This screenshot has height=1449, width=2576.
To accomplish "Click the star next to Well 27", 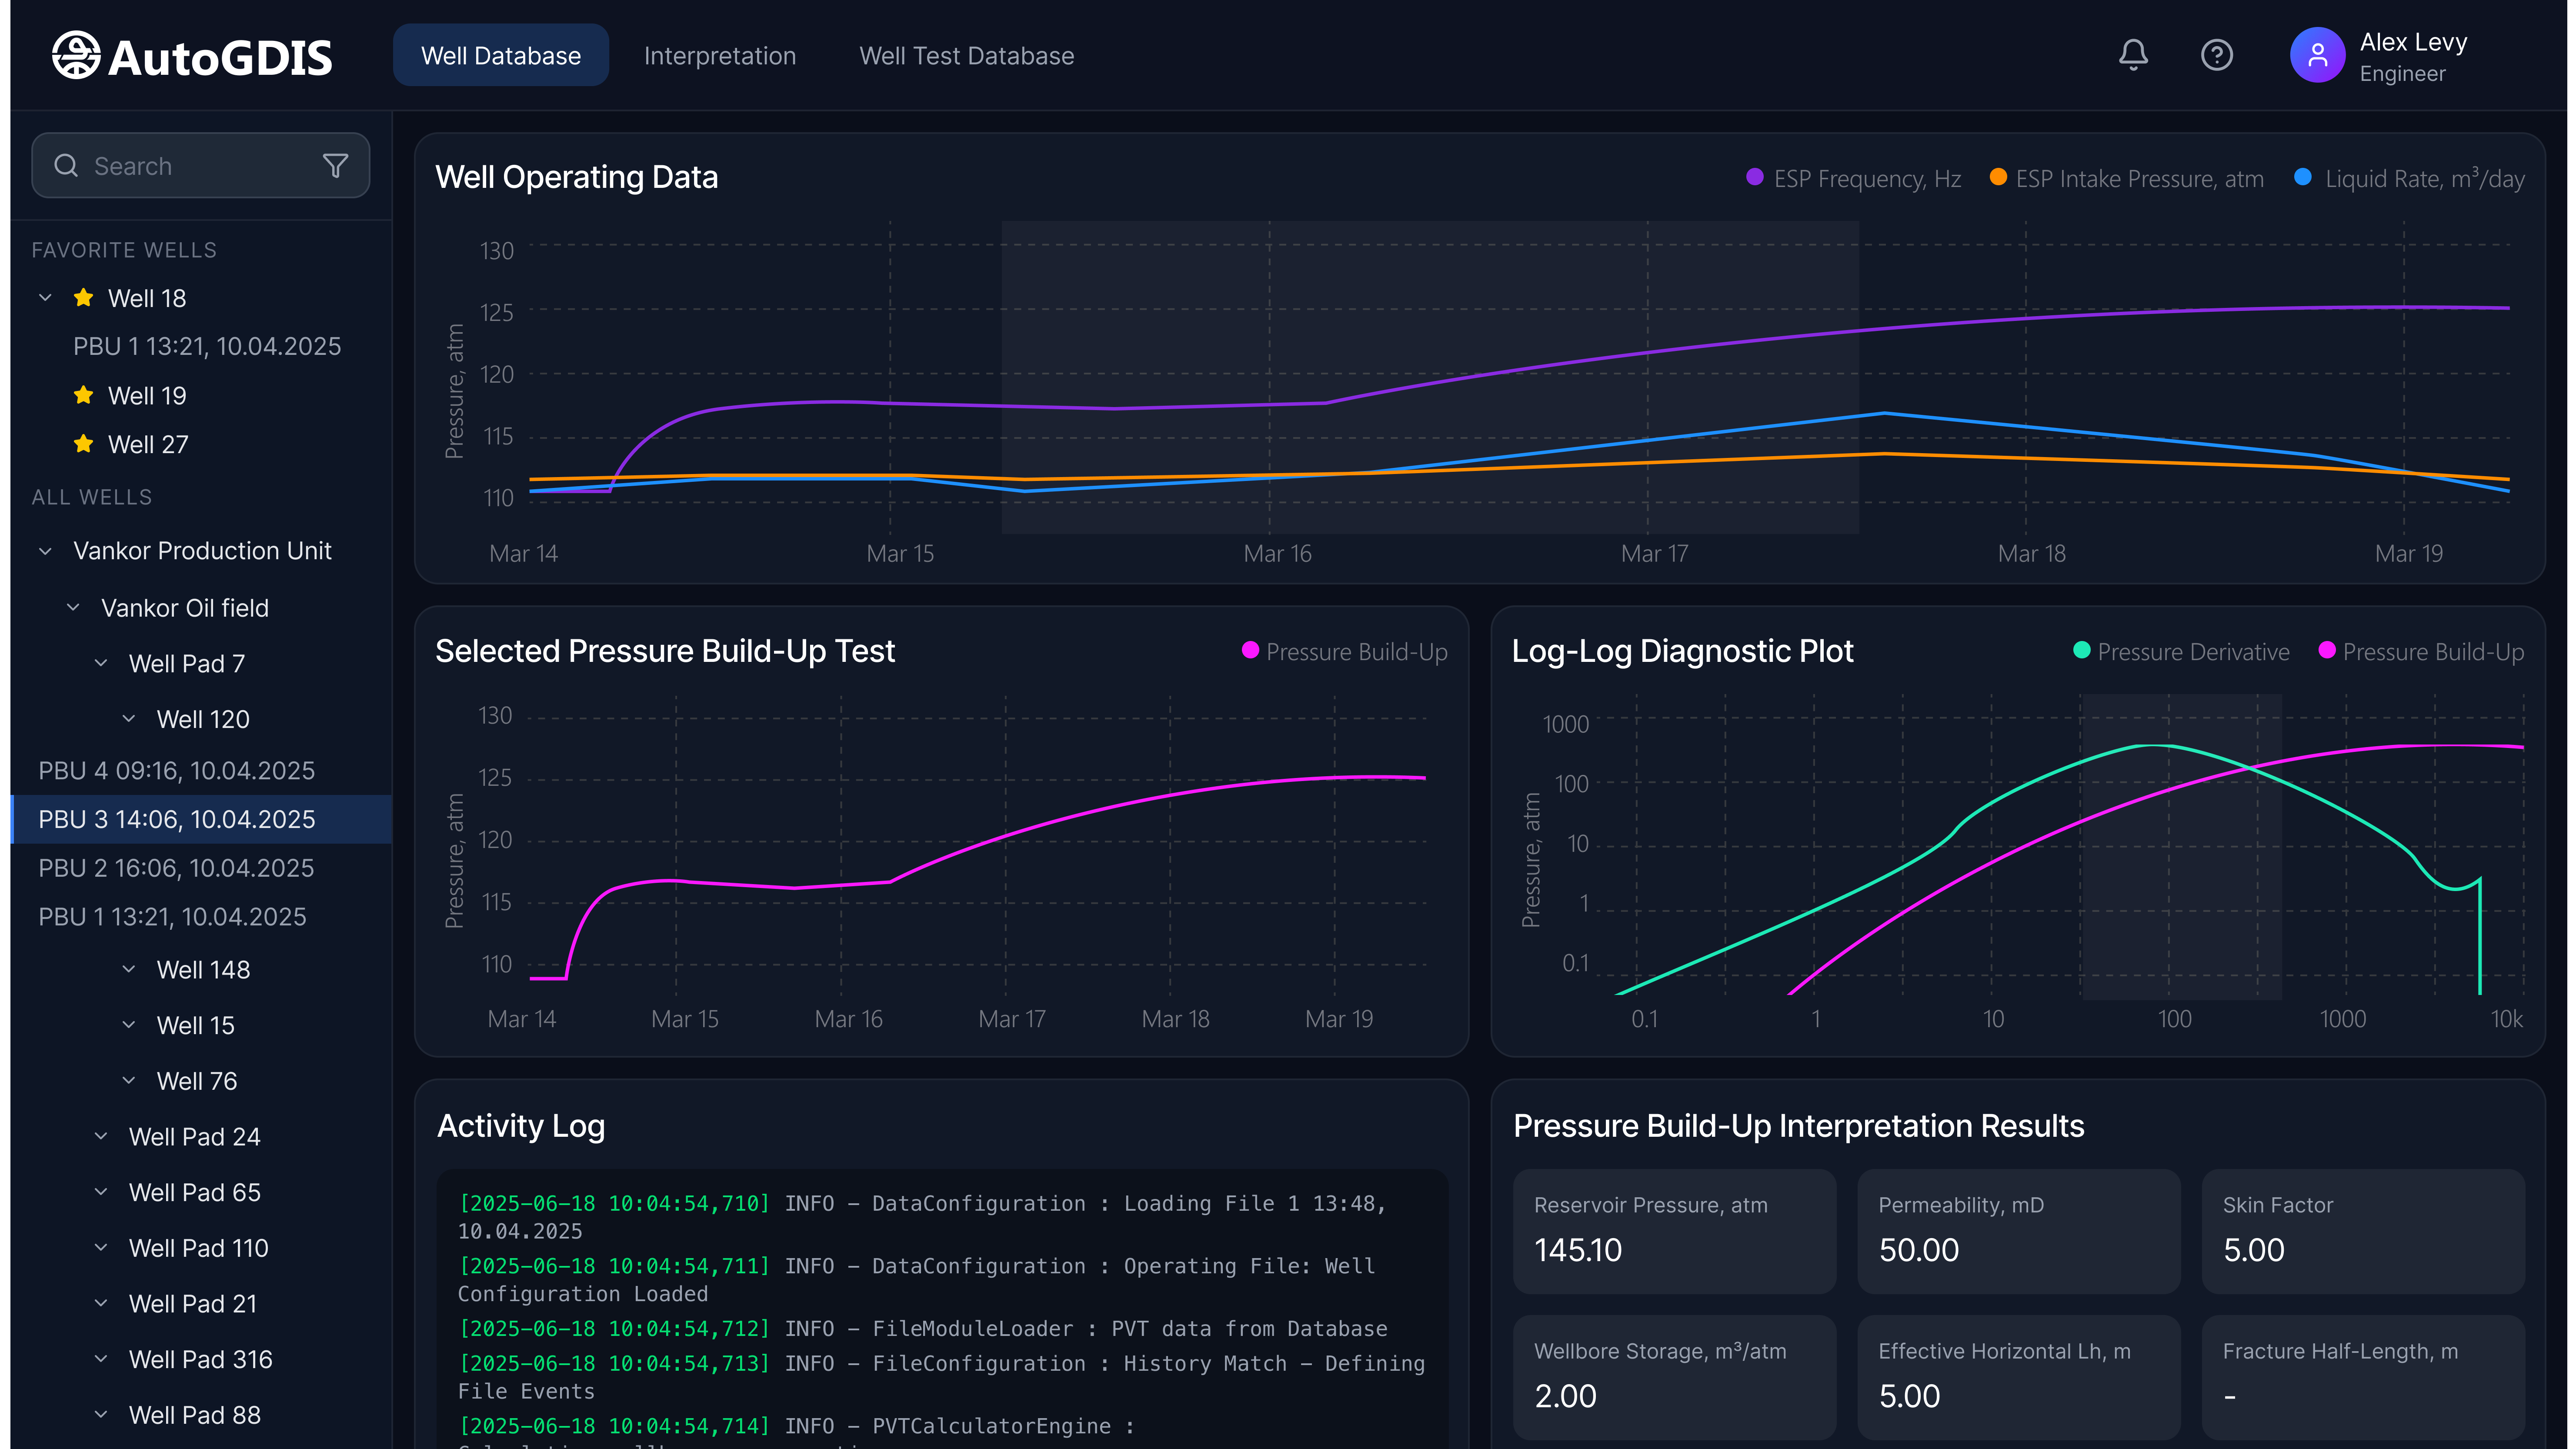I will [84, 443].
